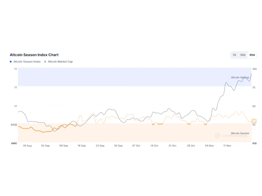Image resolution: width=262 pixels, height=196 pixels.
Task: Click the 26 Aug date marker
Action: click(27, 146)
